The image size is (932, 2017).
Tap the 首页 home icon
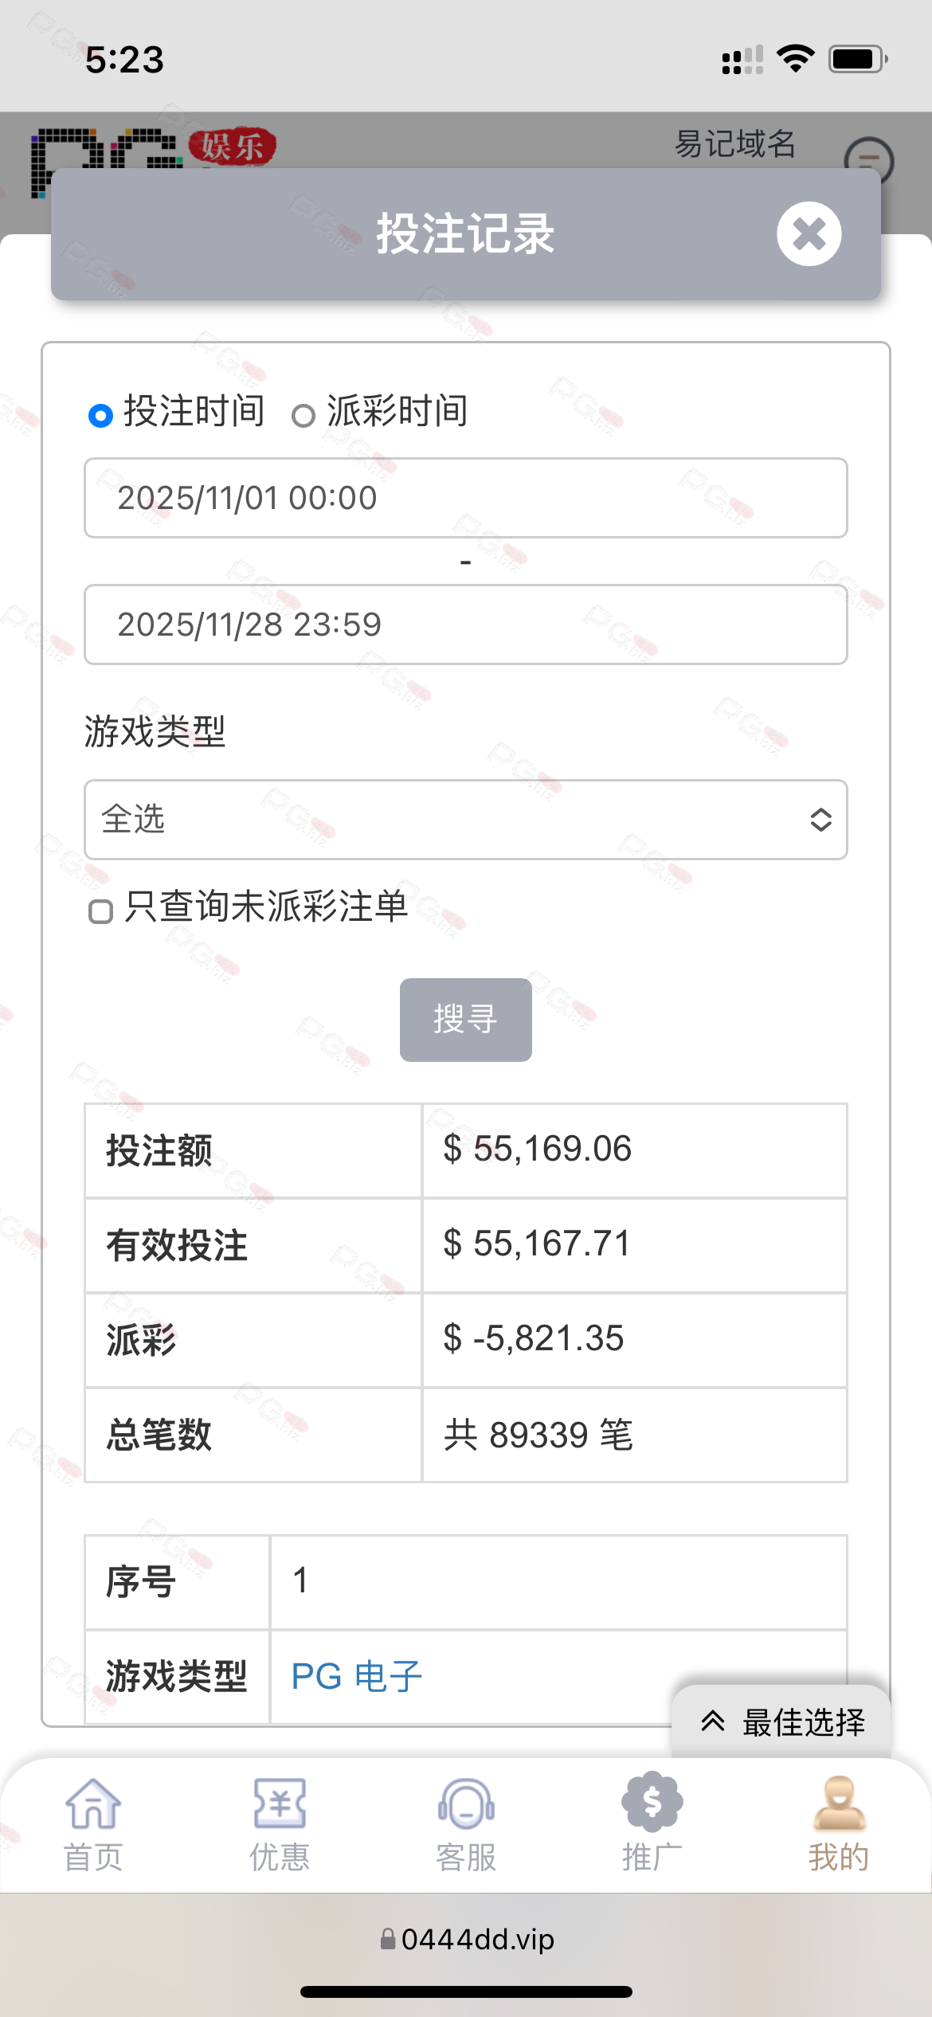tap(93, 1804)
